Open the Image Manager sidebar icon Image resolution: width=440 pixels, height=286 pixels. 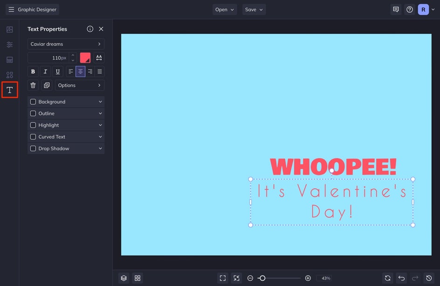(9, 29)
